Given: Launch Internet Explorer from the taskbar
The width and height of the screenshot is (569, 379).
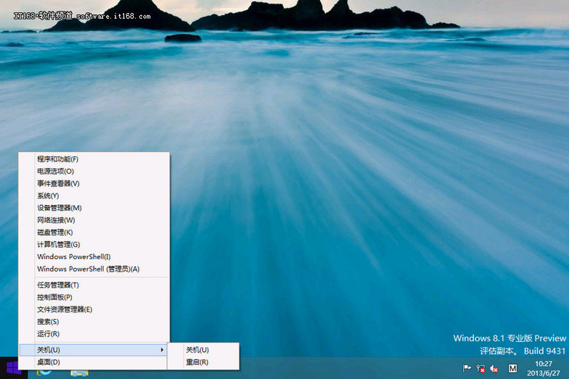Looking at the screenshot, I should click(43, 375).
